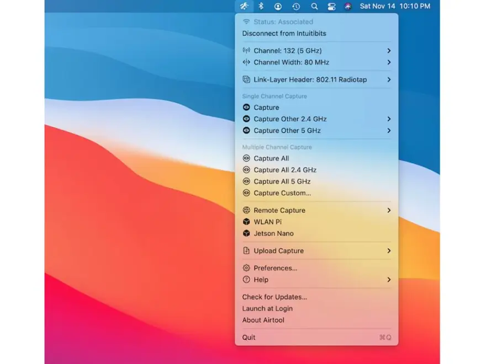Choose Channel: 132 (5 GHz) entry
The width and height of the screenshot is (486, 364).
pyautogui.click(x=316, y=51)
